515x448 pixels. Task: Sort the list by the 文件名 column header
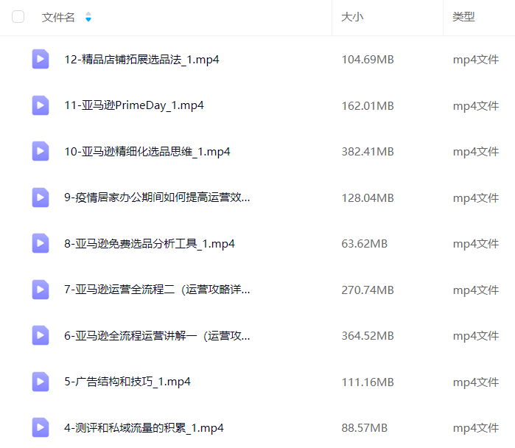[x=58, y=17]
